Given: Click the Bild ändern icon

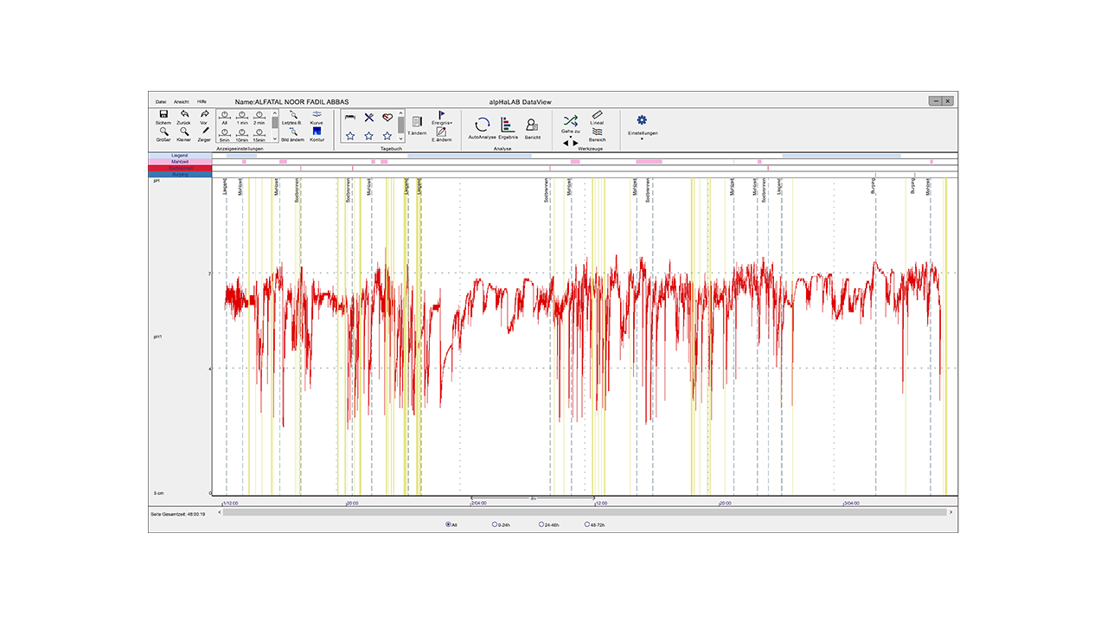Looking at the screenshot, I should point(292,132).
